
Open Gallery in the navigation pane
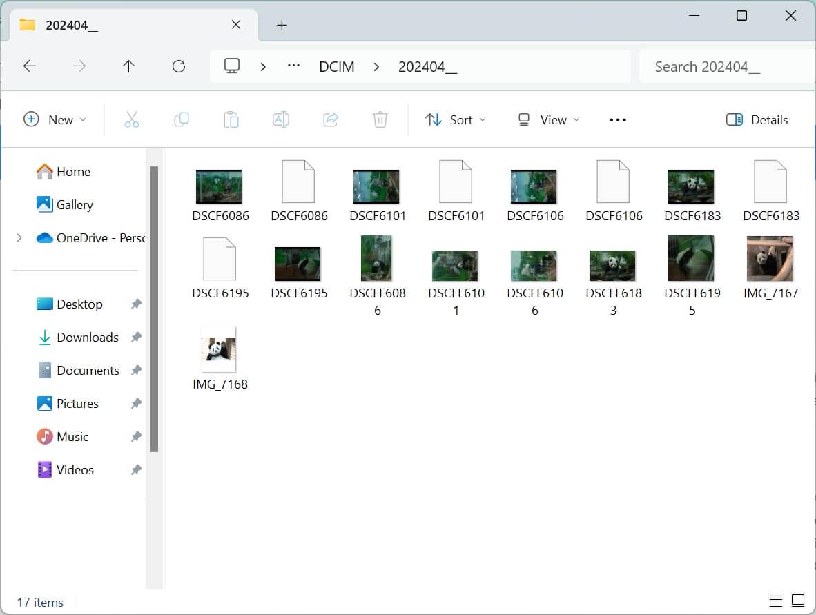click(x=65, y=204)
